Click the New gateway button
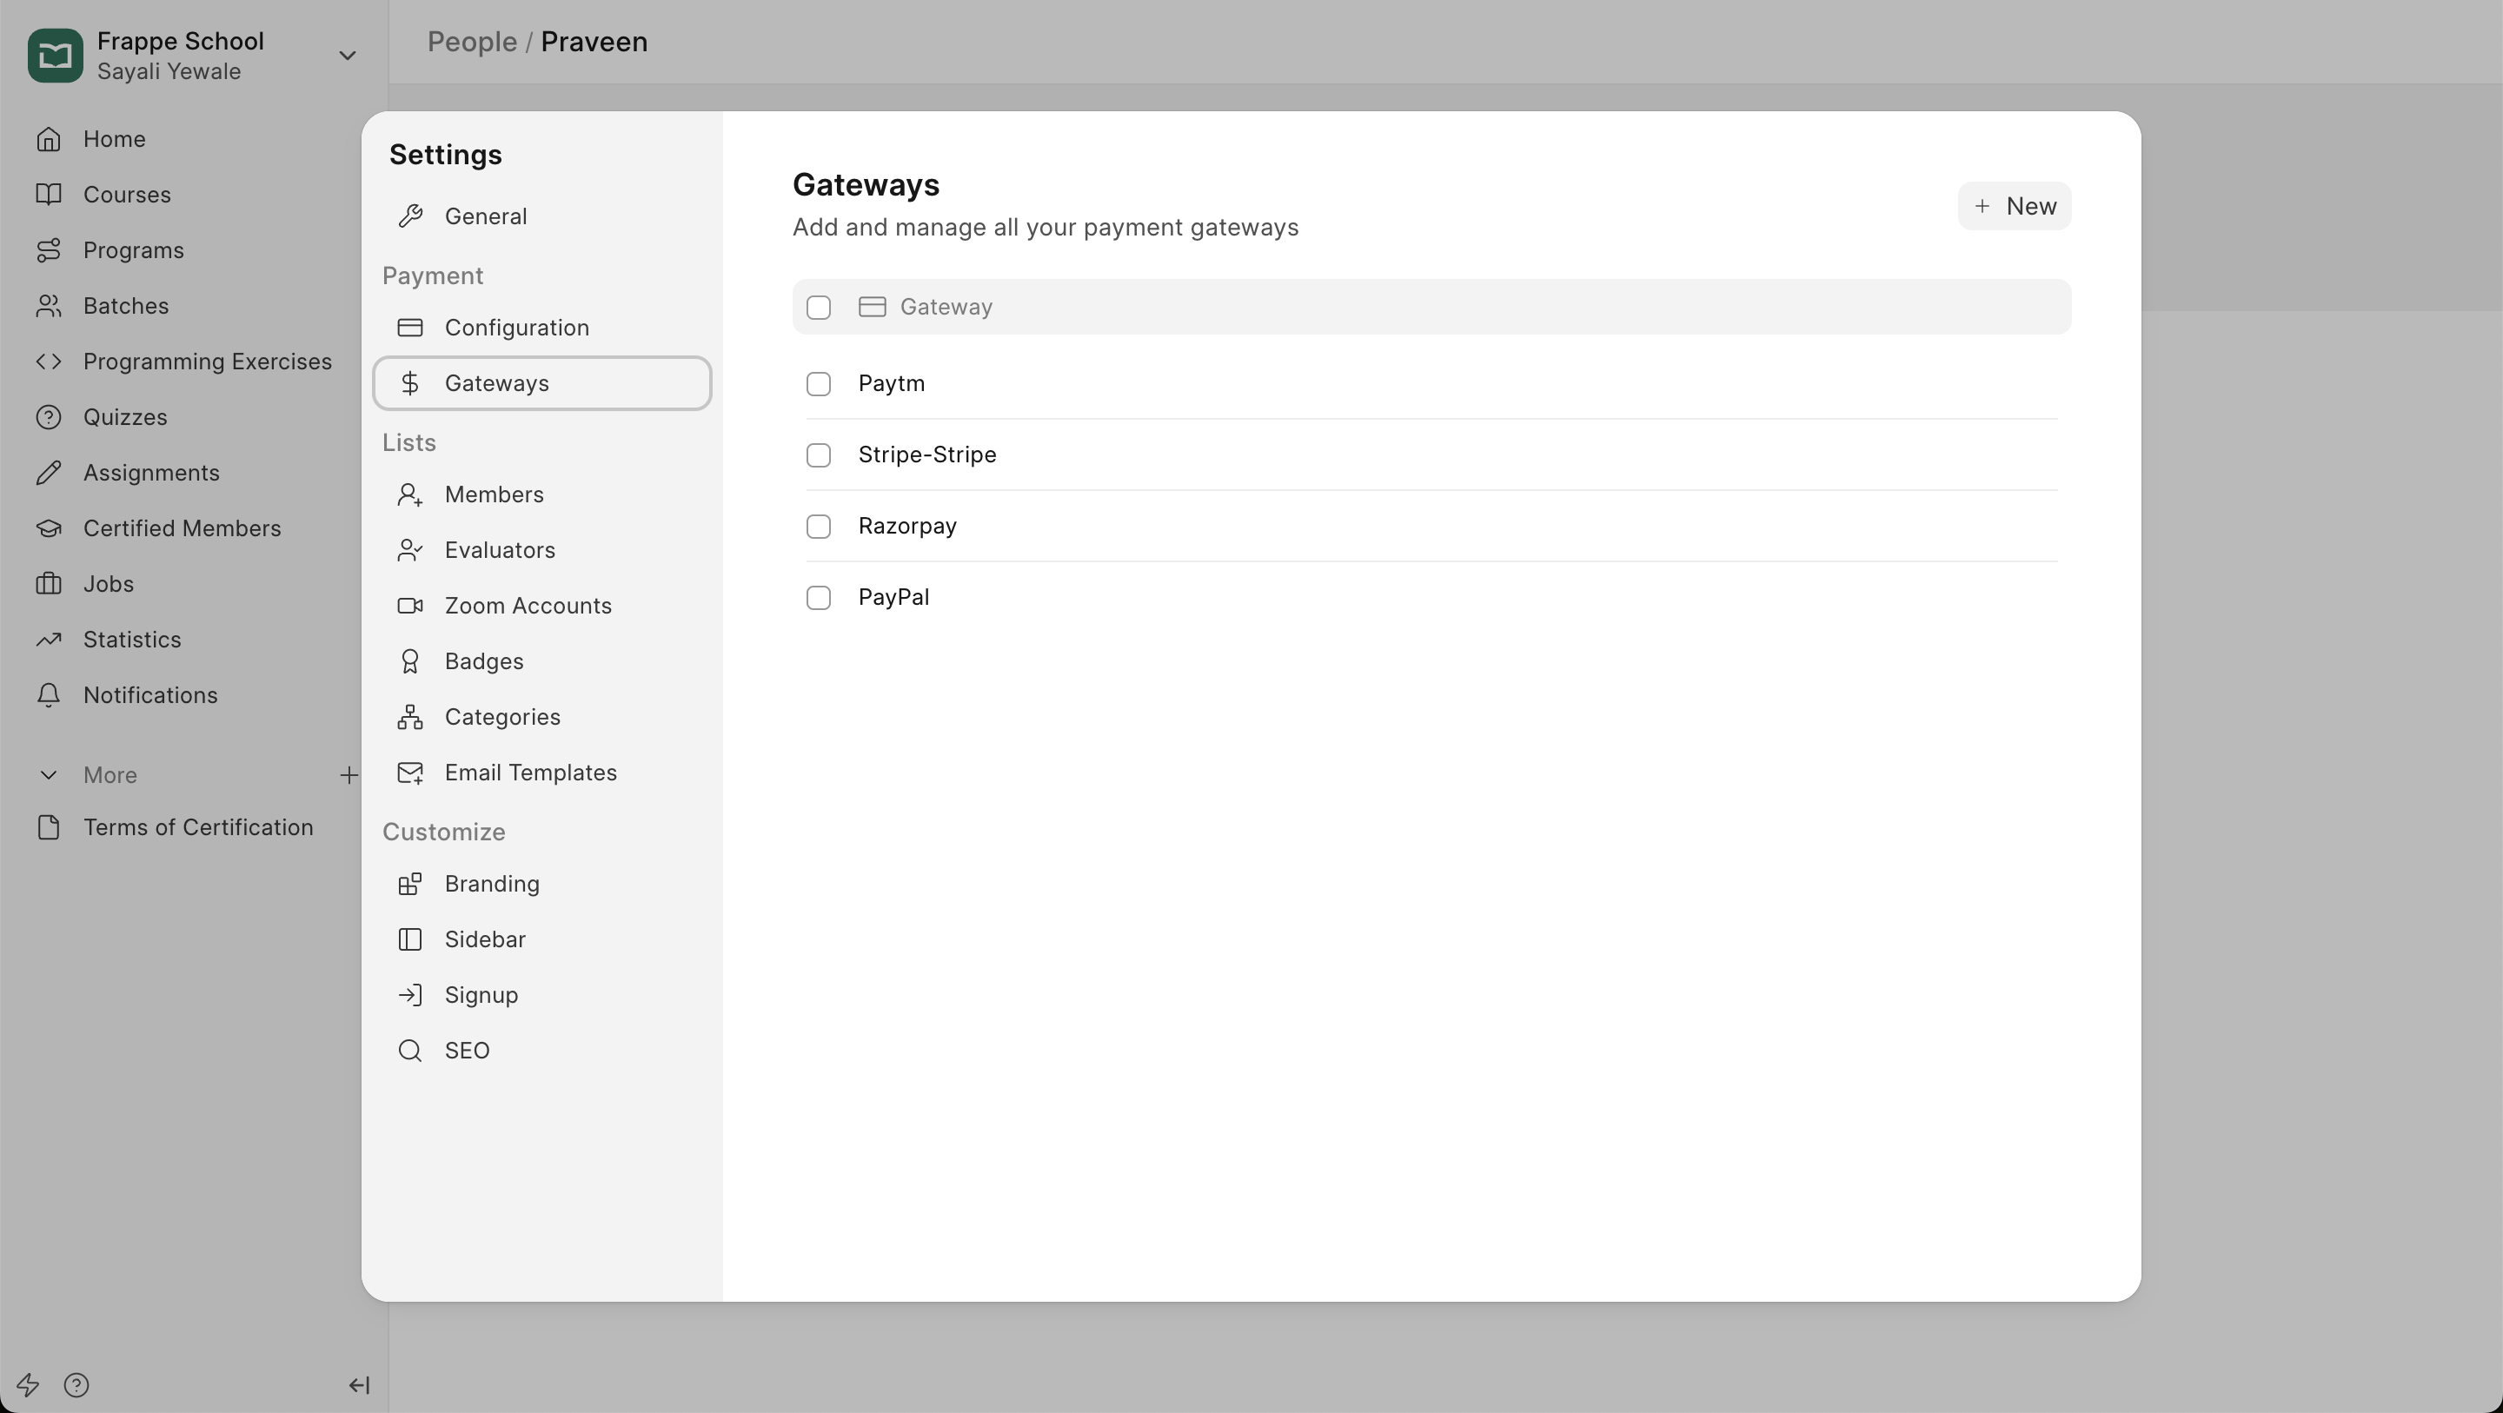 pos(2014,206)
